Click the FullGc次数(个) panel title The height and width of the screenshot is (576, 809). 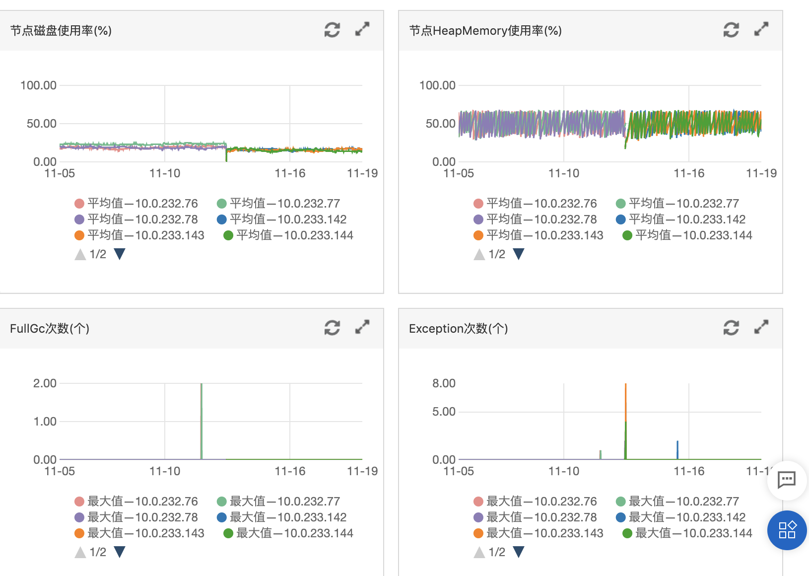[x=50, y=329]
